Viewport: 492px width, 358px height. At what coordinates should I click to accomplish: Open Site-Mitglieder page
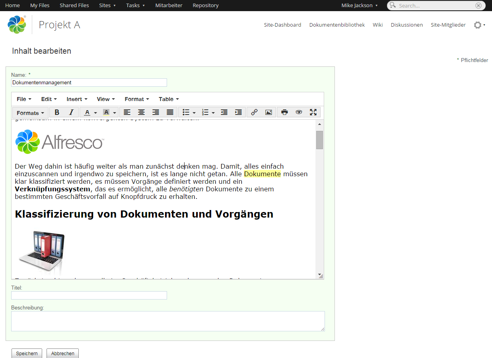448,25
